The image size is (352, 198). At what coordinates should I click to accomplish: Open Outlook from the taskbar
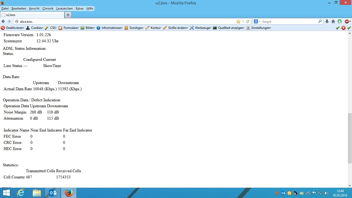point(53,193)
